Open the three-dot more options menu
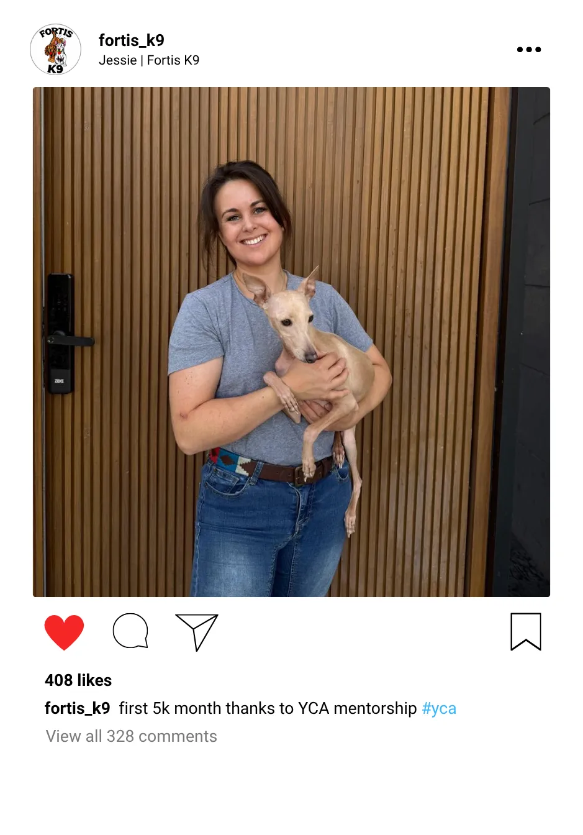This screenshot has width=583, height=835. [529, 50]
